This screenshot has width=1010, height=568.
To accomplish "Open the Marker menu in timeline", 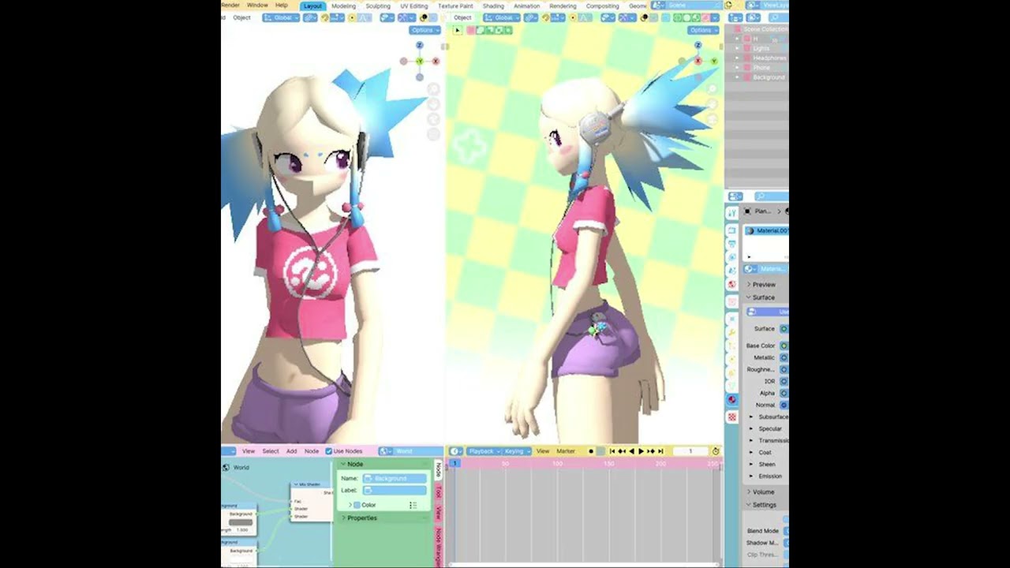I will pyautogui.click(x=566, y=451).
